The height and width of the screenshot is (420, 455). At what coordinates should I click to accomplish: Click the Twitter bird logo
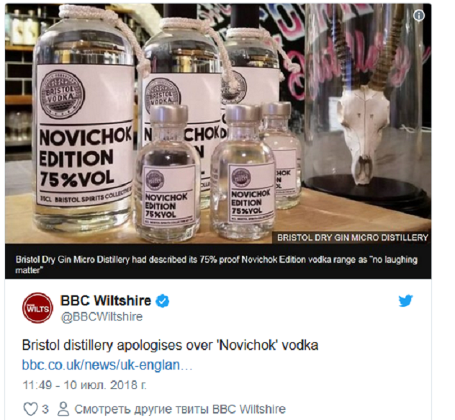tap(405, 300)
